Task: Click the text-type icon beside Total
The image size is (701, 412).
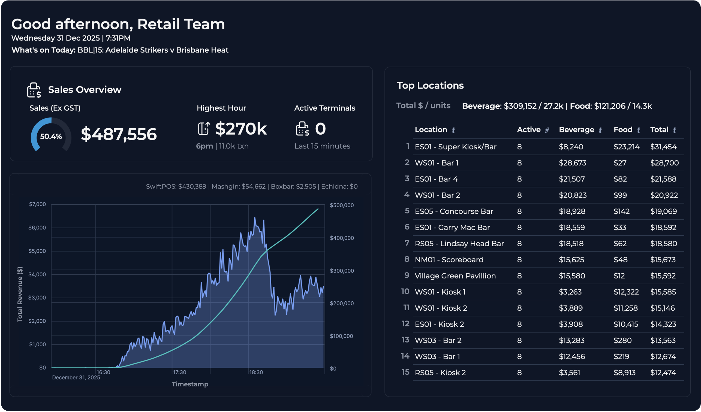Action: pos(675,130)
